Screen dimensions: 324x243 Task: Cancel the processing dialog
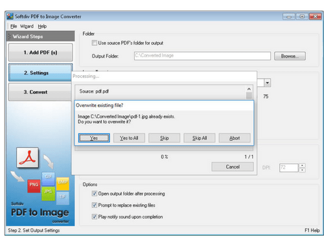click(x=233, y=167)
